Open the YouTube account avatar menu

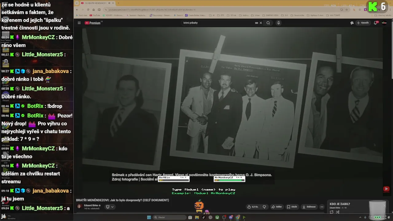(x=384, y=23)
